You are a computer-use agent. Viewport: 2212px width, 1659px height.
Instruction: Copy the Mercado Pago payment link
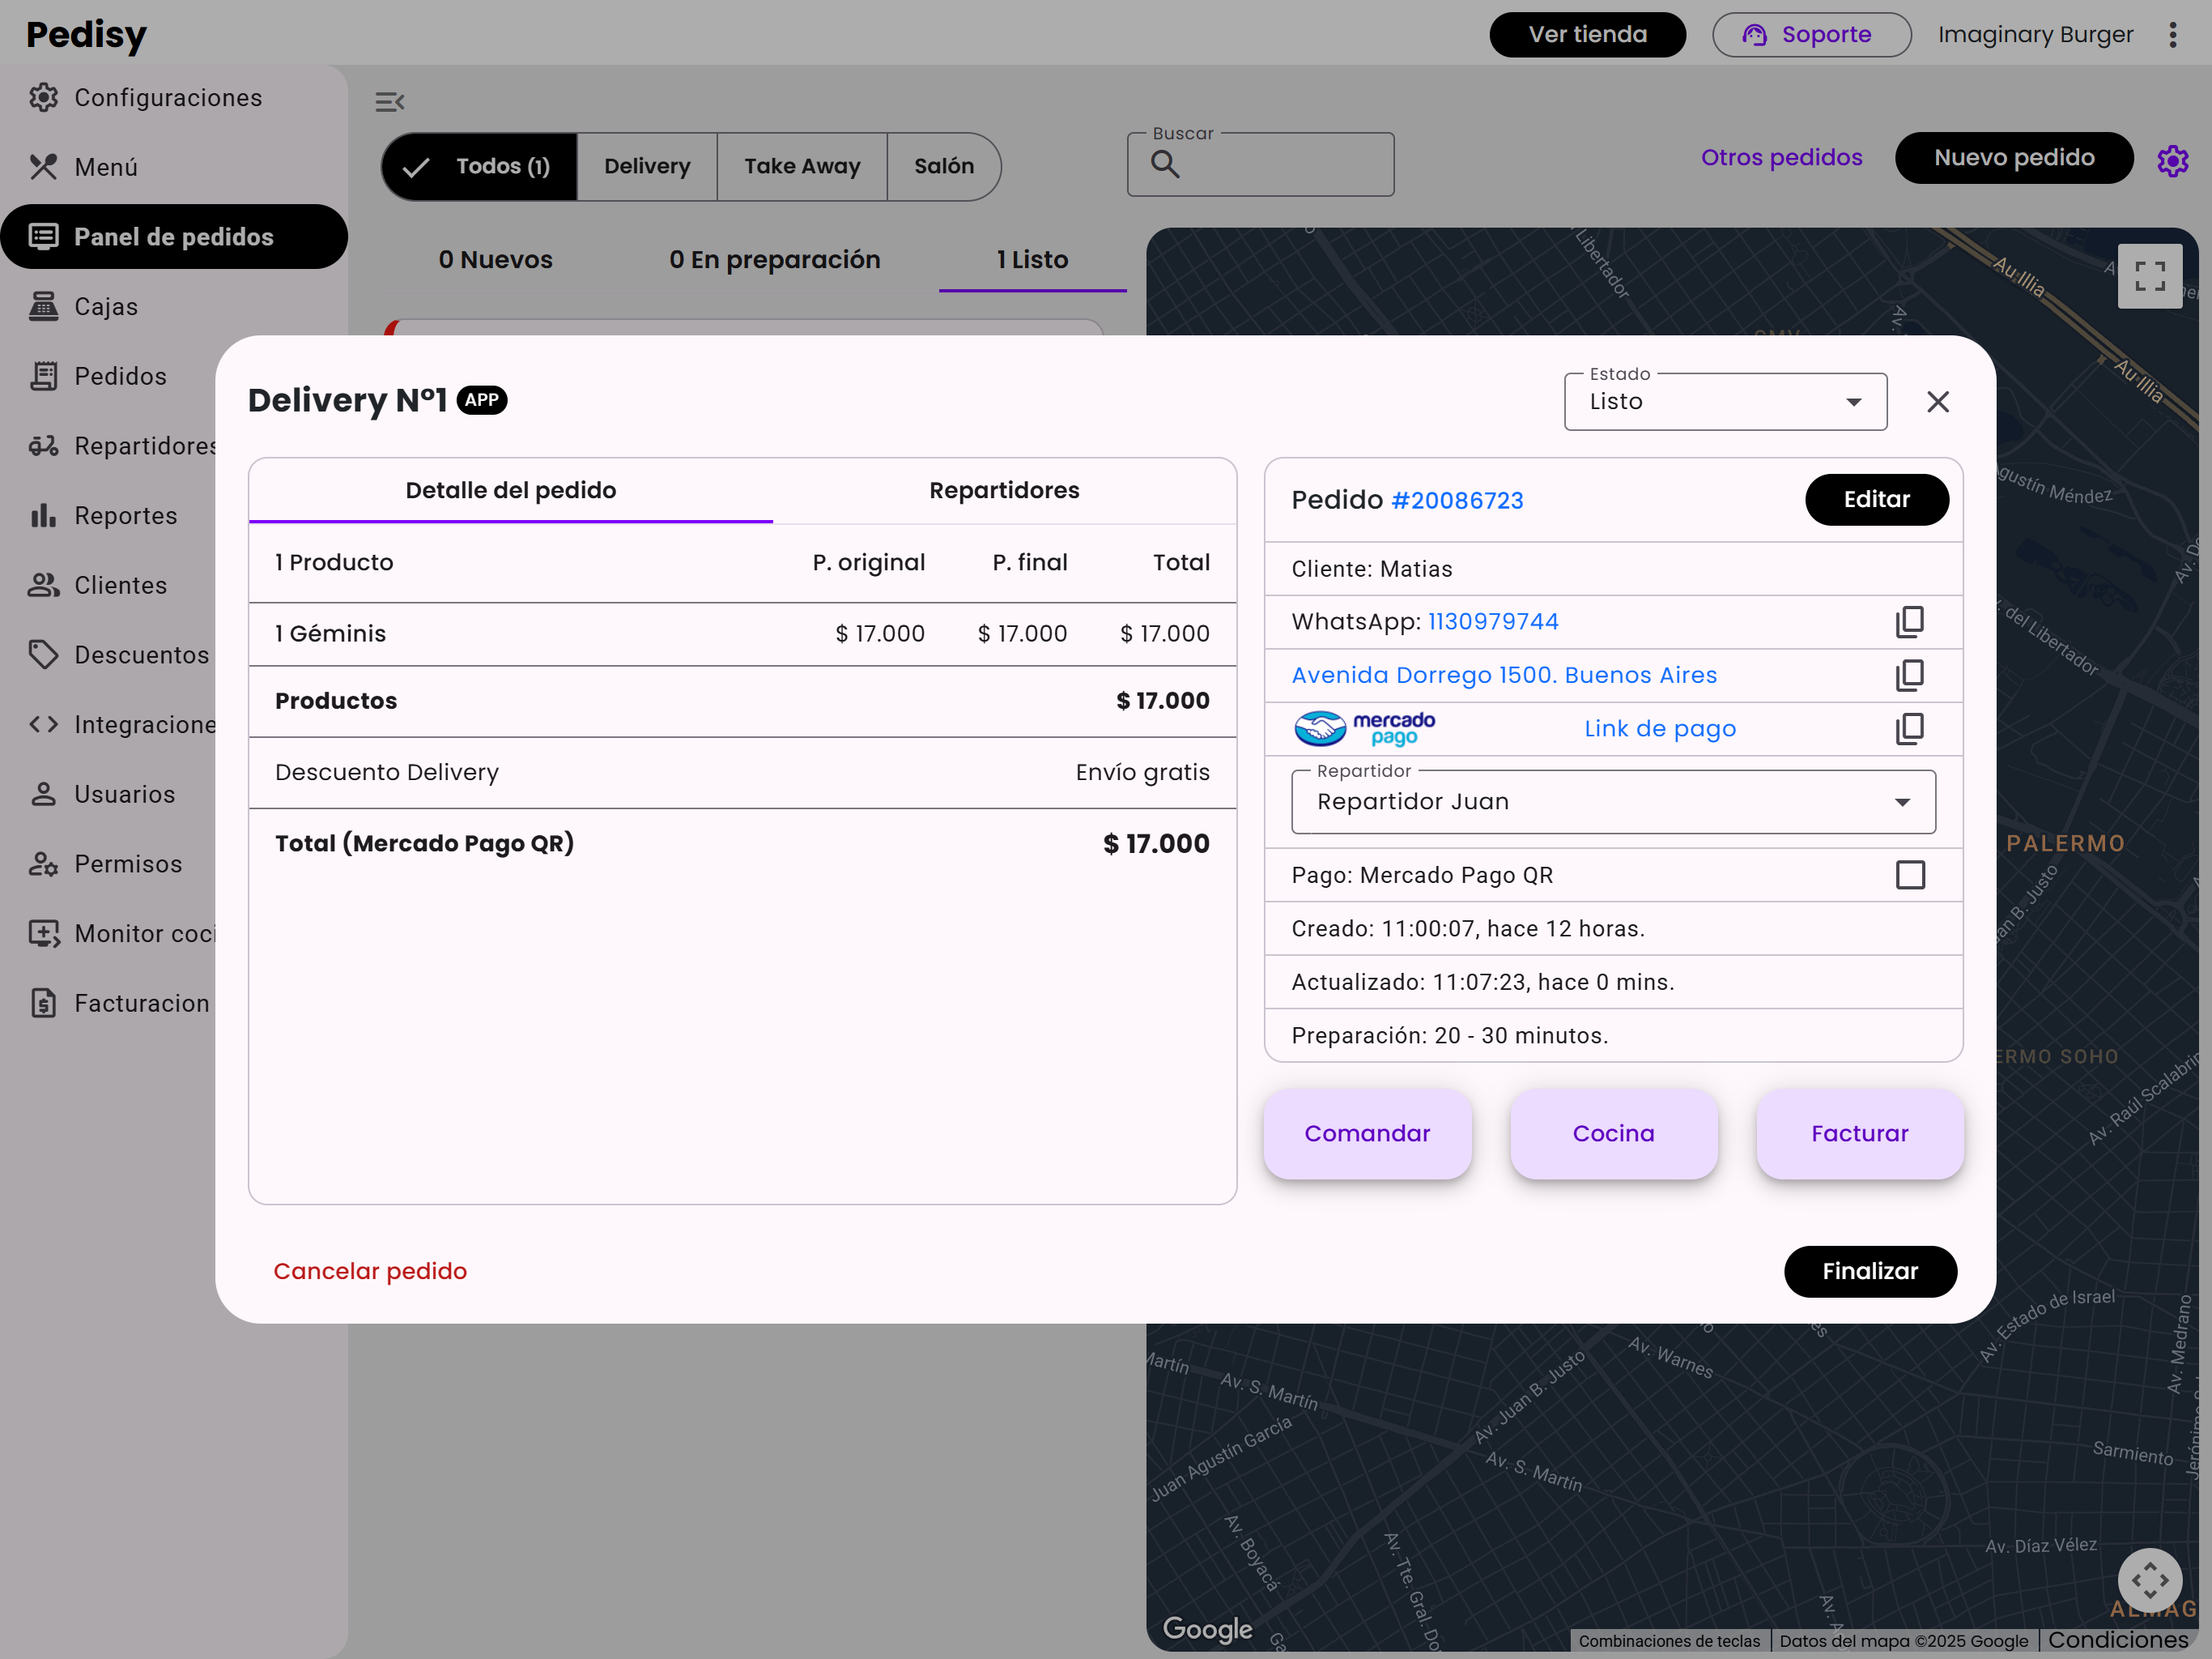coord(1909,728)
